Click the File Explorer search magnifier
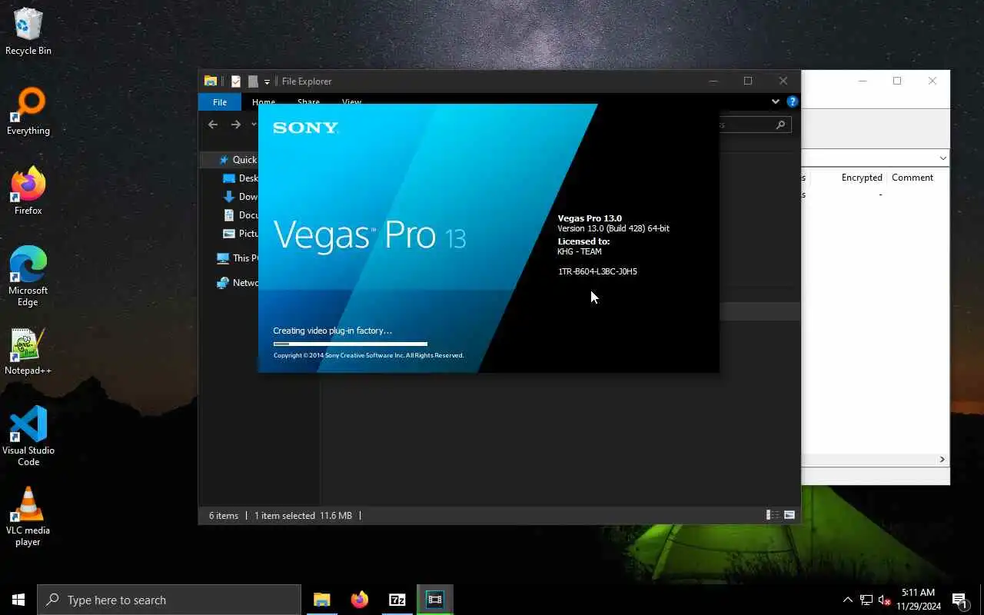The height and width of the screenshot is (615, 984). pyautogui.click(x=780, y=125)
